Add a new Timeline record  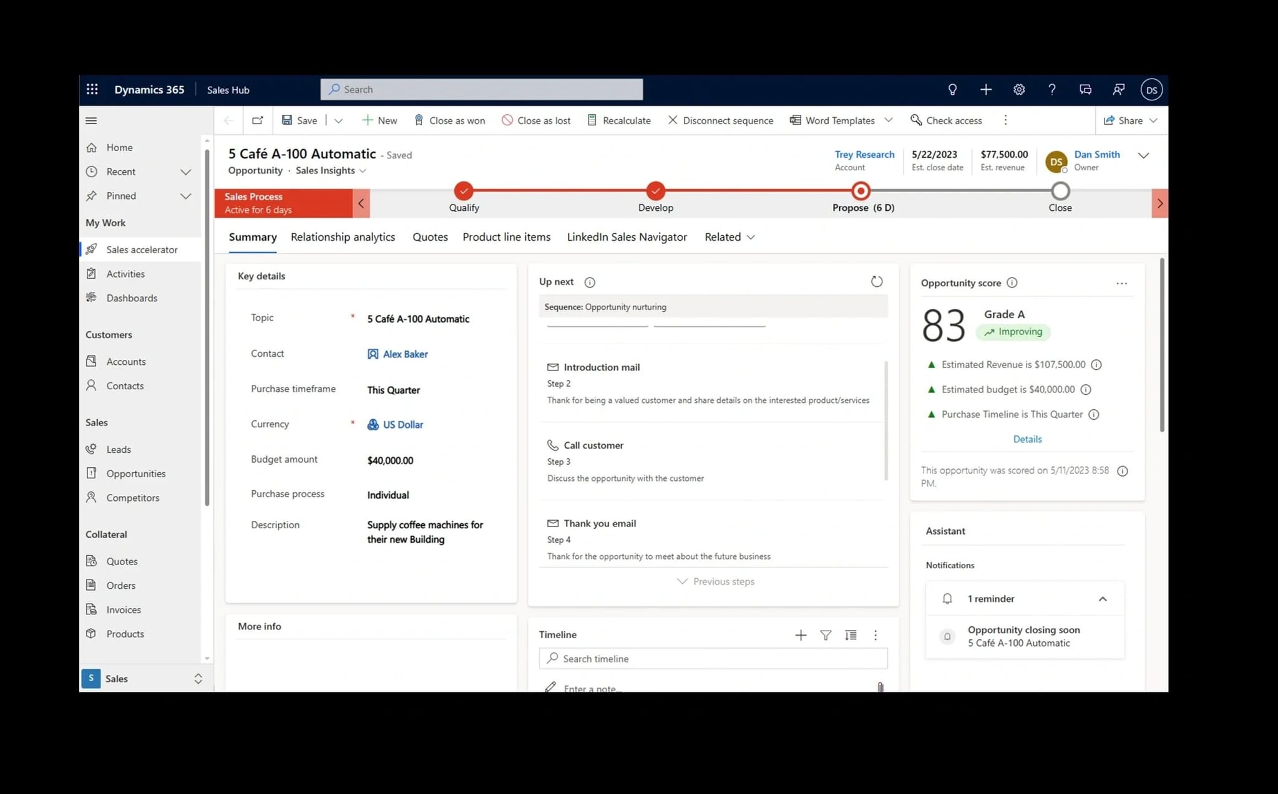[801, 635]
